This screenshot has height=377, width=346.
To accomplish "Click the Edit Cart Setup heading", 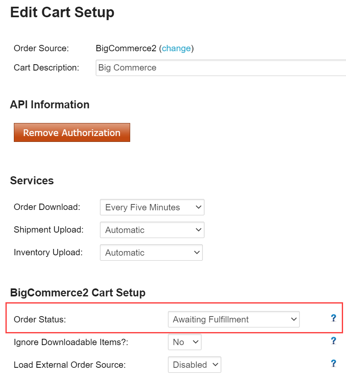I will pos(62,13).
